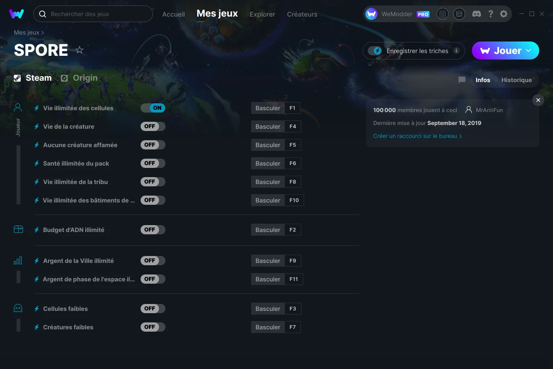Open the Mes jeux breadcrumb chevron
The height and width of the screenshot is (369, 553).
click(42, 33)
